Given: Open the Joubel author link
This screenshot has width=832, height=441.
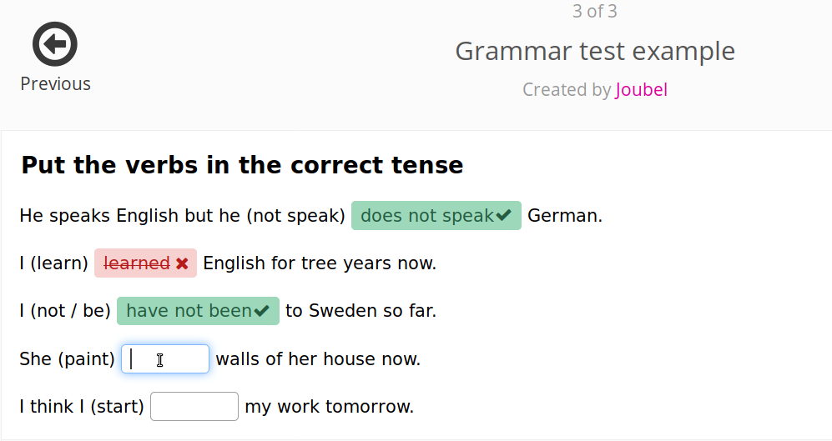Looking at the screenshot, I should pyautogui.click(x=641, y=90).
